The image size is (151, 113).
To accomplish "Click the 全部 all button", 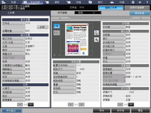I will tap(43, 27).
